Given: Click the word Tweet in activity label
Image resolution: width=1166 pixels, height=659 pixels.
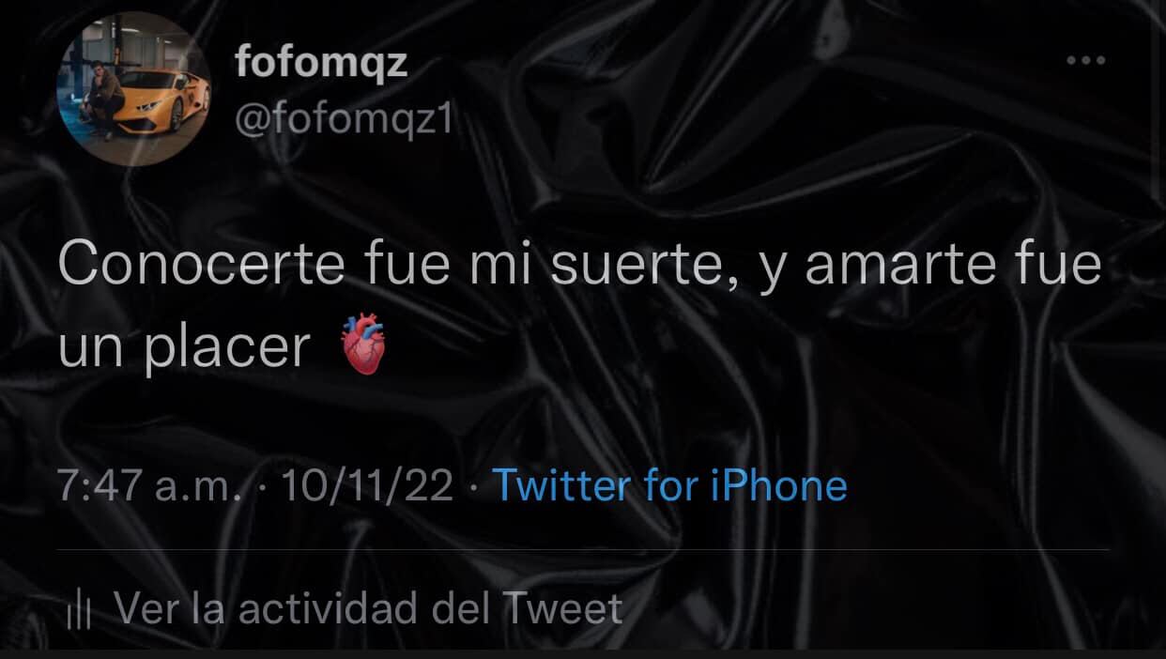Looking at the screenshot, I should pos(561,608).
